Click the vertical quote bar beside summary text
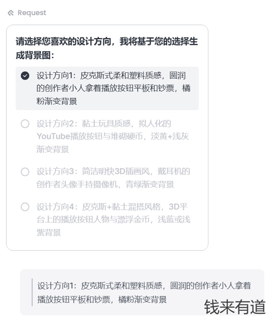Viewport: 270px width, 320px height. (x=32, y=292)
